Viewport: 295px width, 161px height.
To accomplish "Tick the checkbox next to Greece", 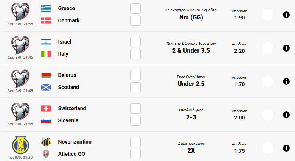I will coord(135,8).
